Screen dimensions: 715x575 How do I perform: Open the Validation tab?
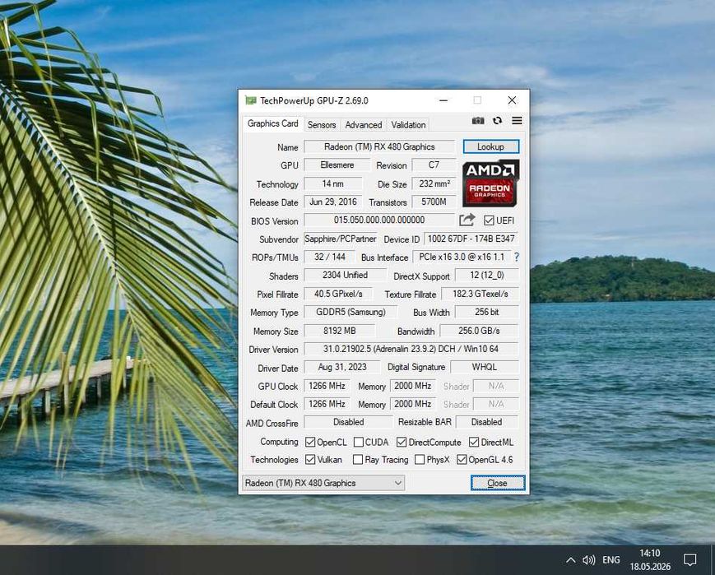pos(408,125)
